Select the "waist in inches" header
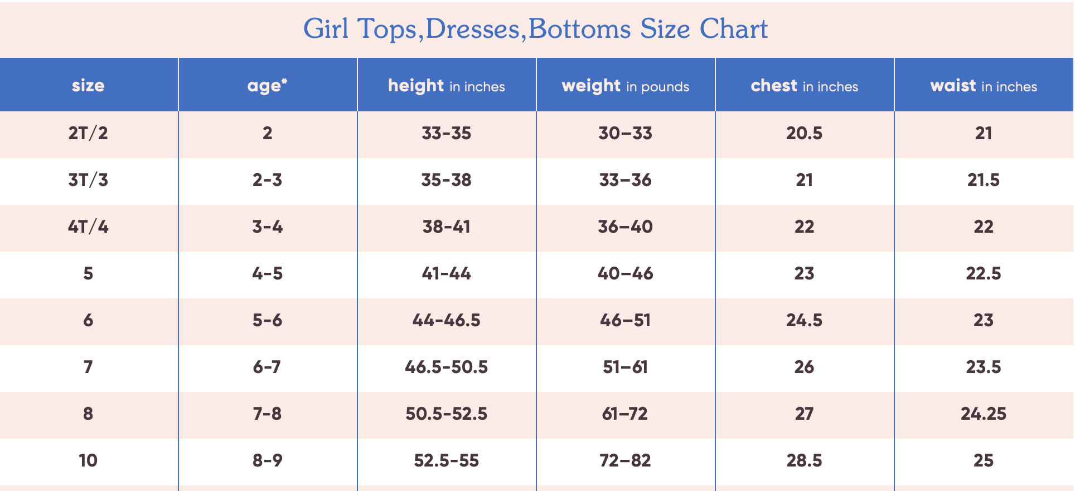The height and width of the screenshot is (491, 1075). (984, 86)
